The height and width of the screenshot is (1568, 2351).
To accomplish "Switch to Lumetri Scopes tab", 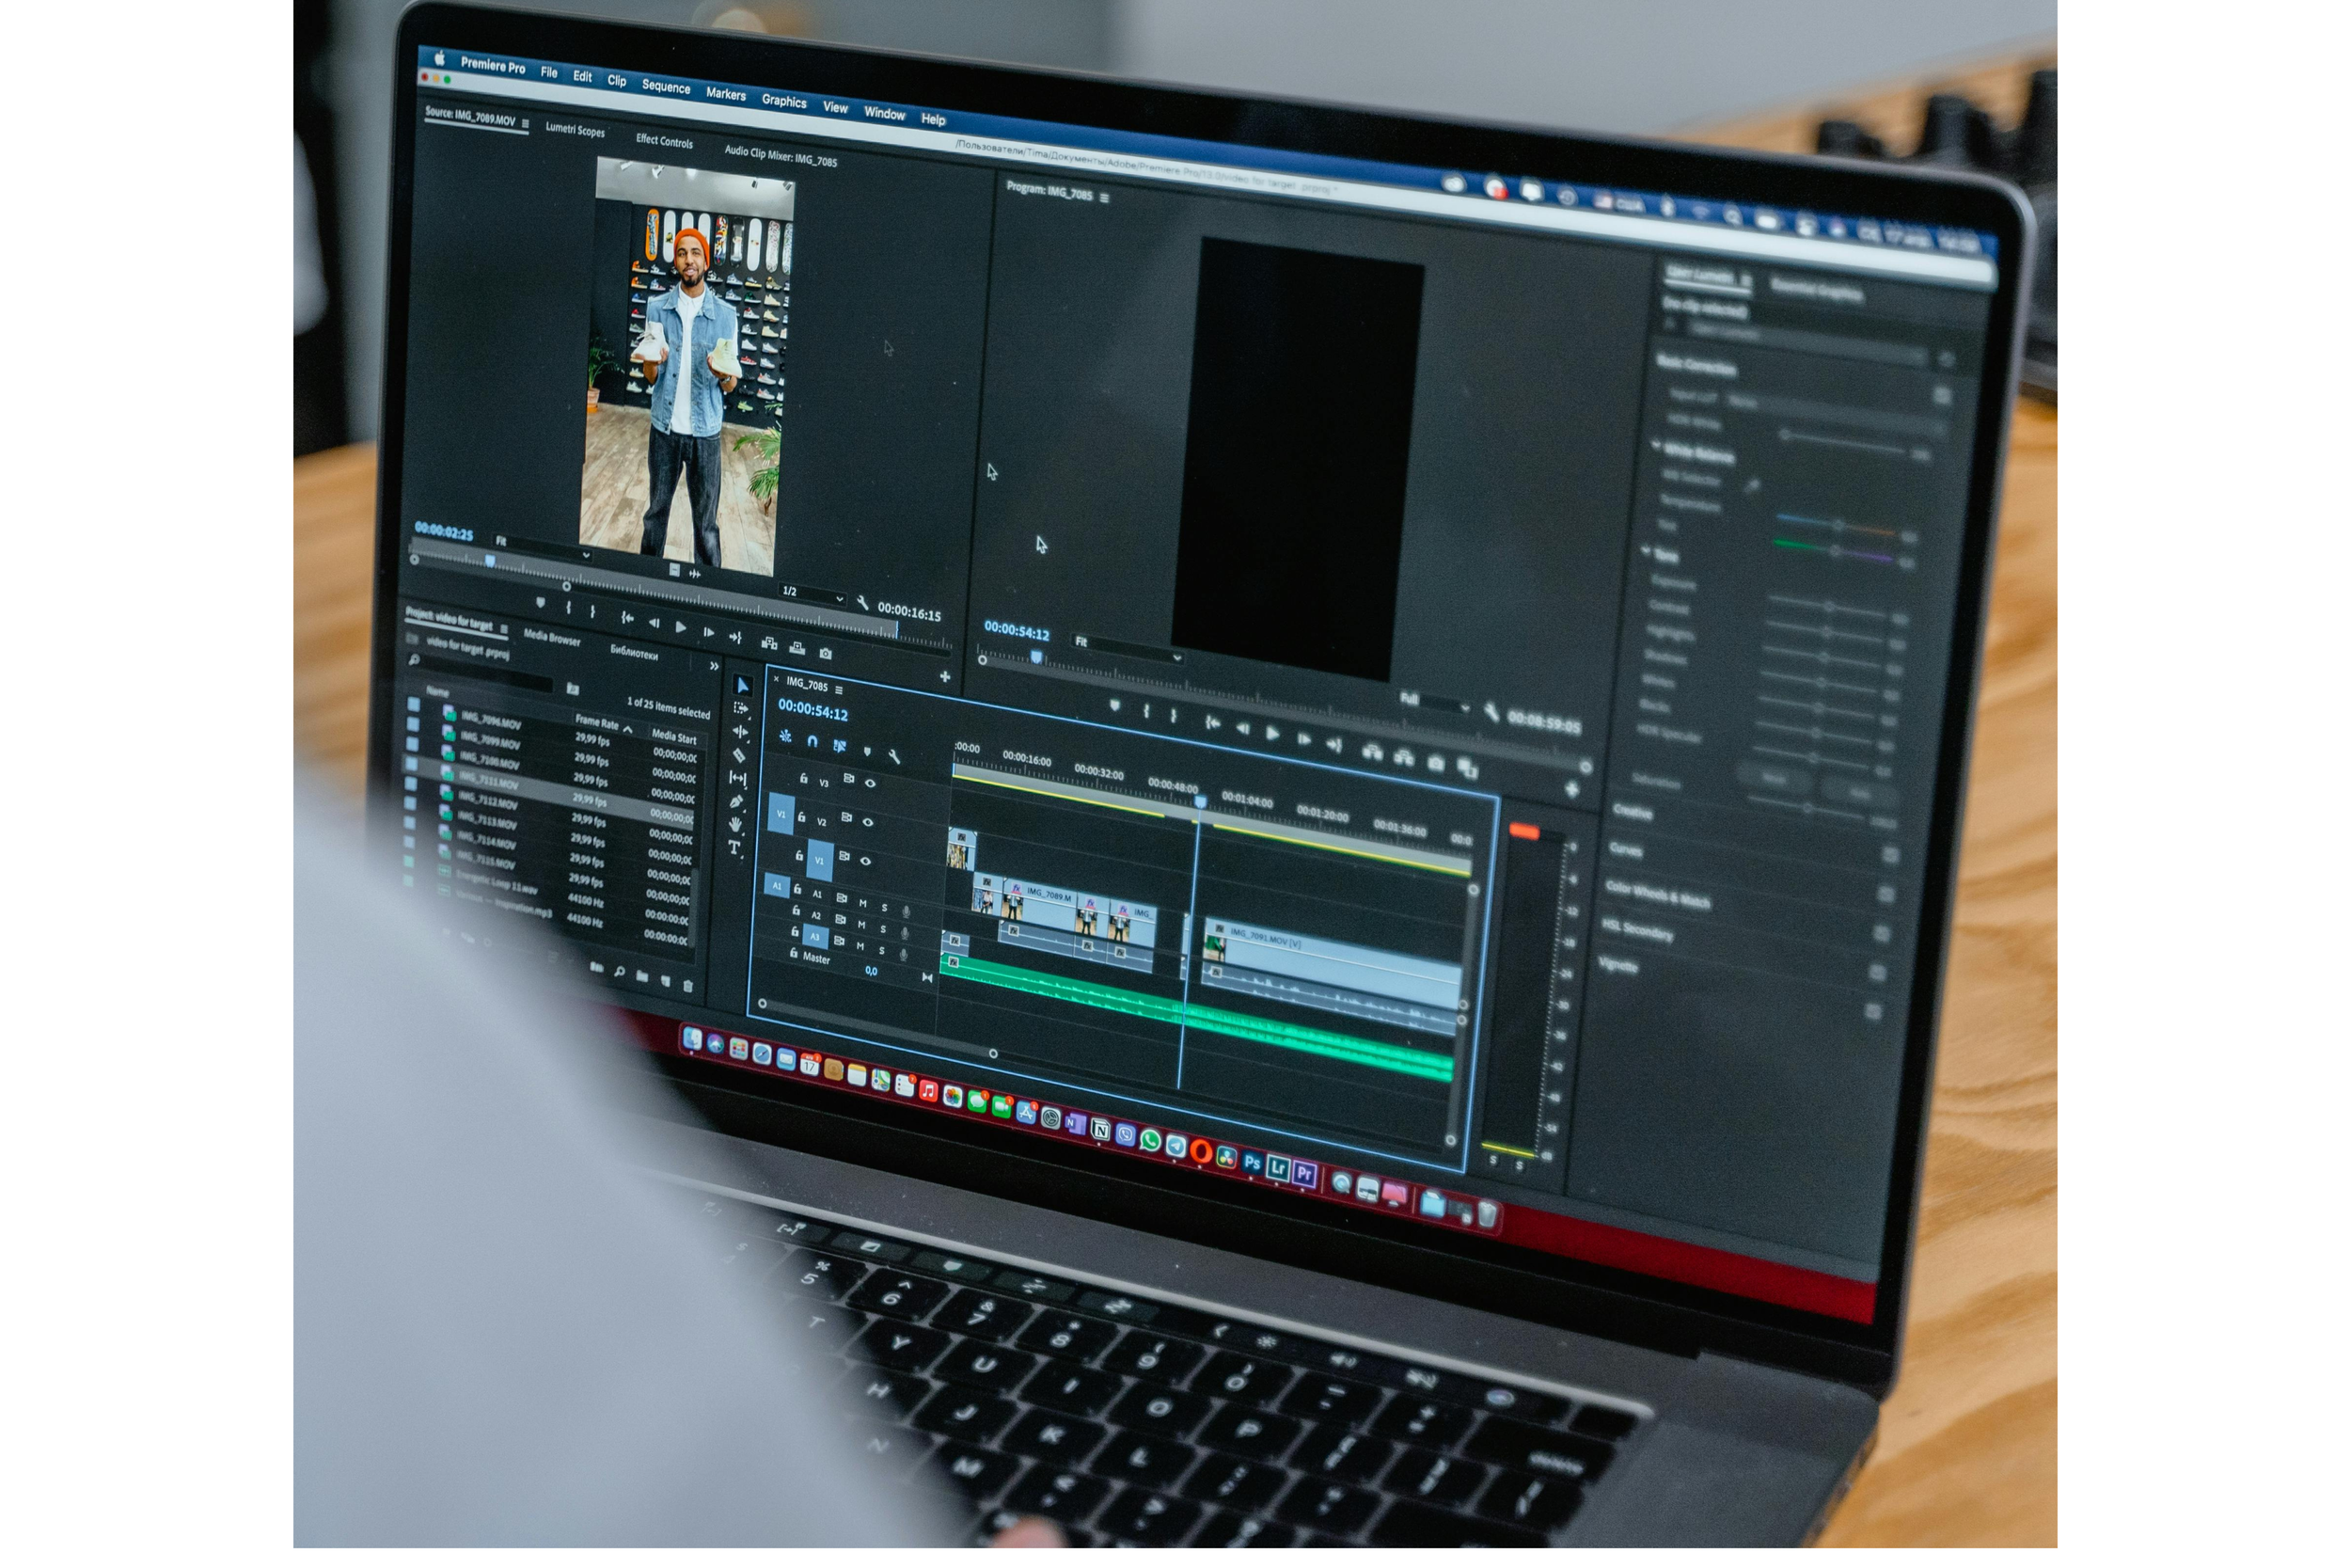I will coord(575,131).
